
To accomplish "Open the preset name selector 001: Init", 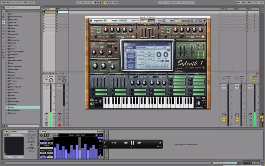I will click(x=152, y=44).
